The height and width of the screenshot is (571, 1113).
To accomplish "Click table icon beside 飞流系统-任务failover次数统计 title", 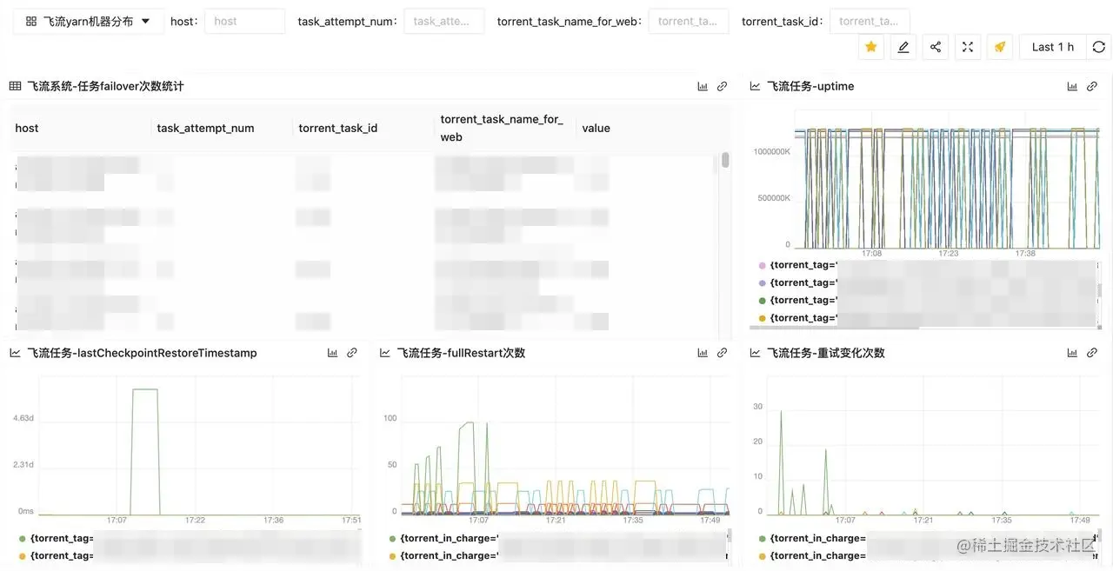I will (15, 86).
